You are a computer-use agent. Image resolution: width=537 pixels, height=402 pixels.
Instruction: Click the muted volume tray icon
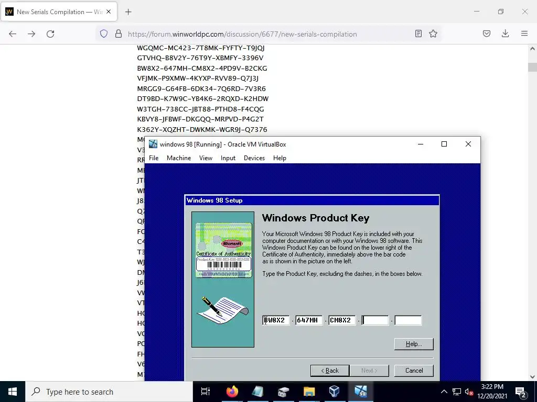(x=469, y=392)
